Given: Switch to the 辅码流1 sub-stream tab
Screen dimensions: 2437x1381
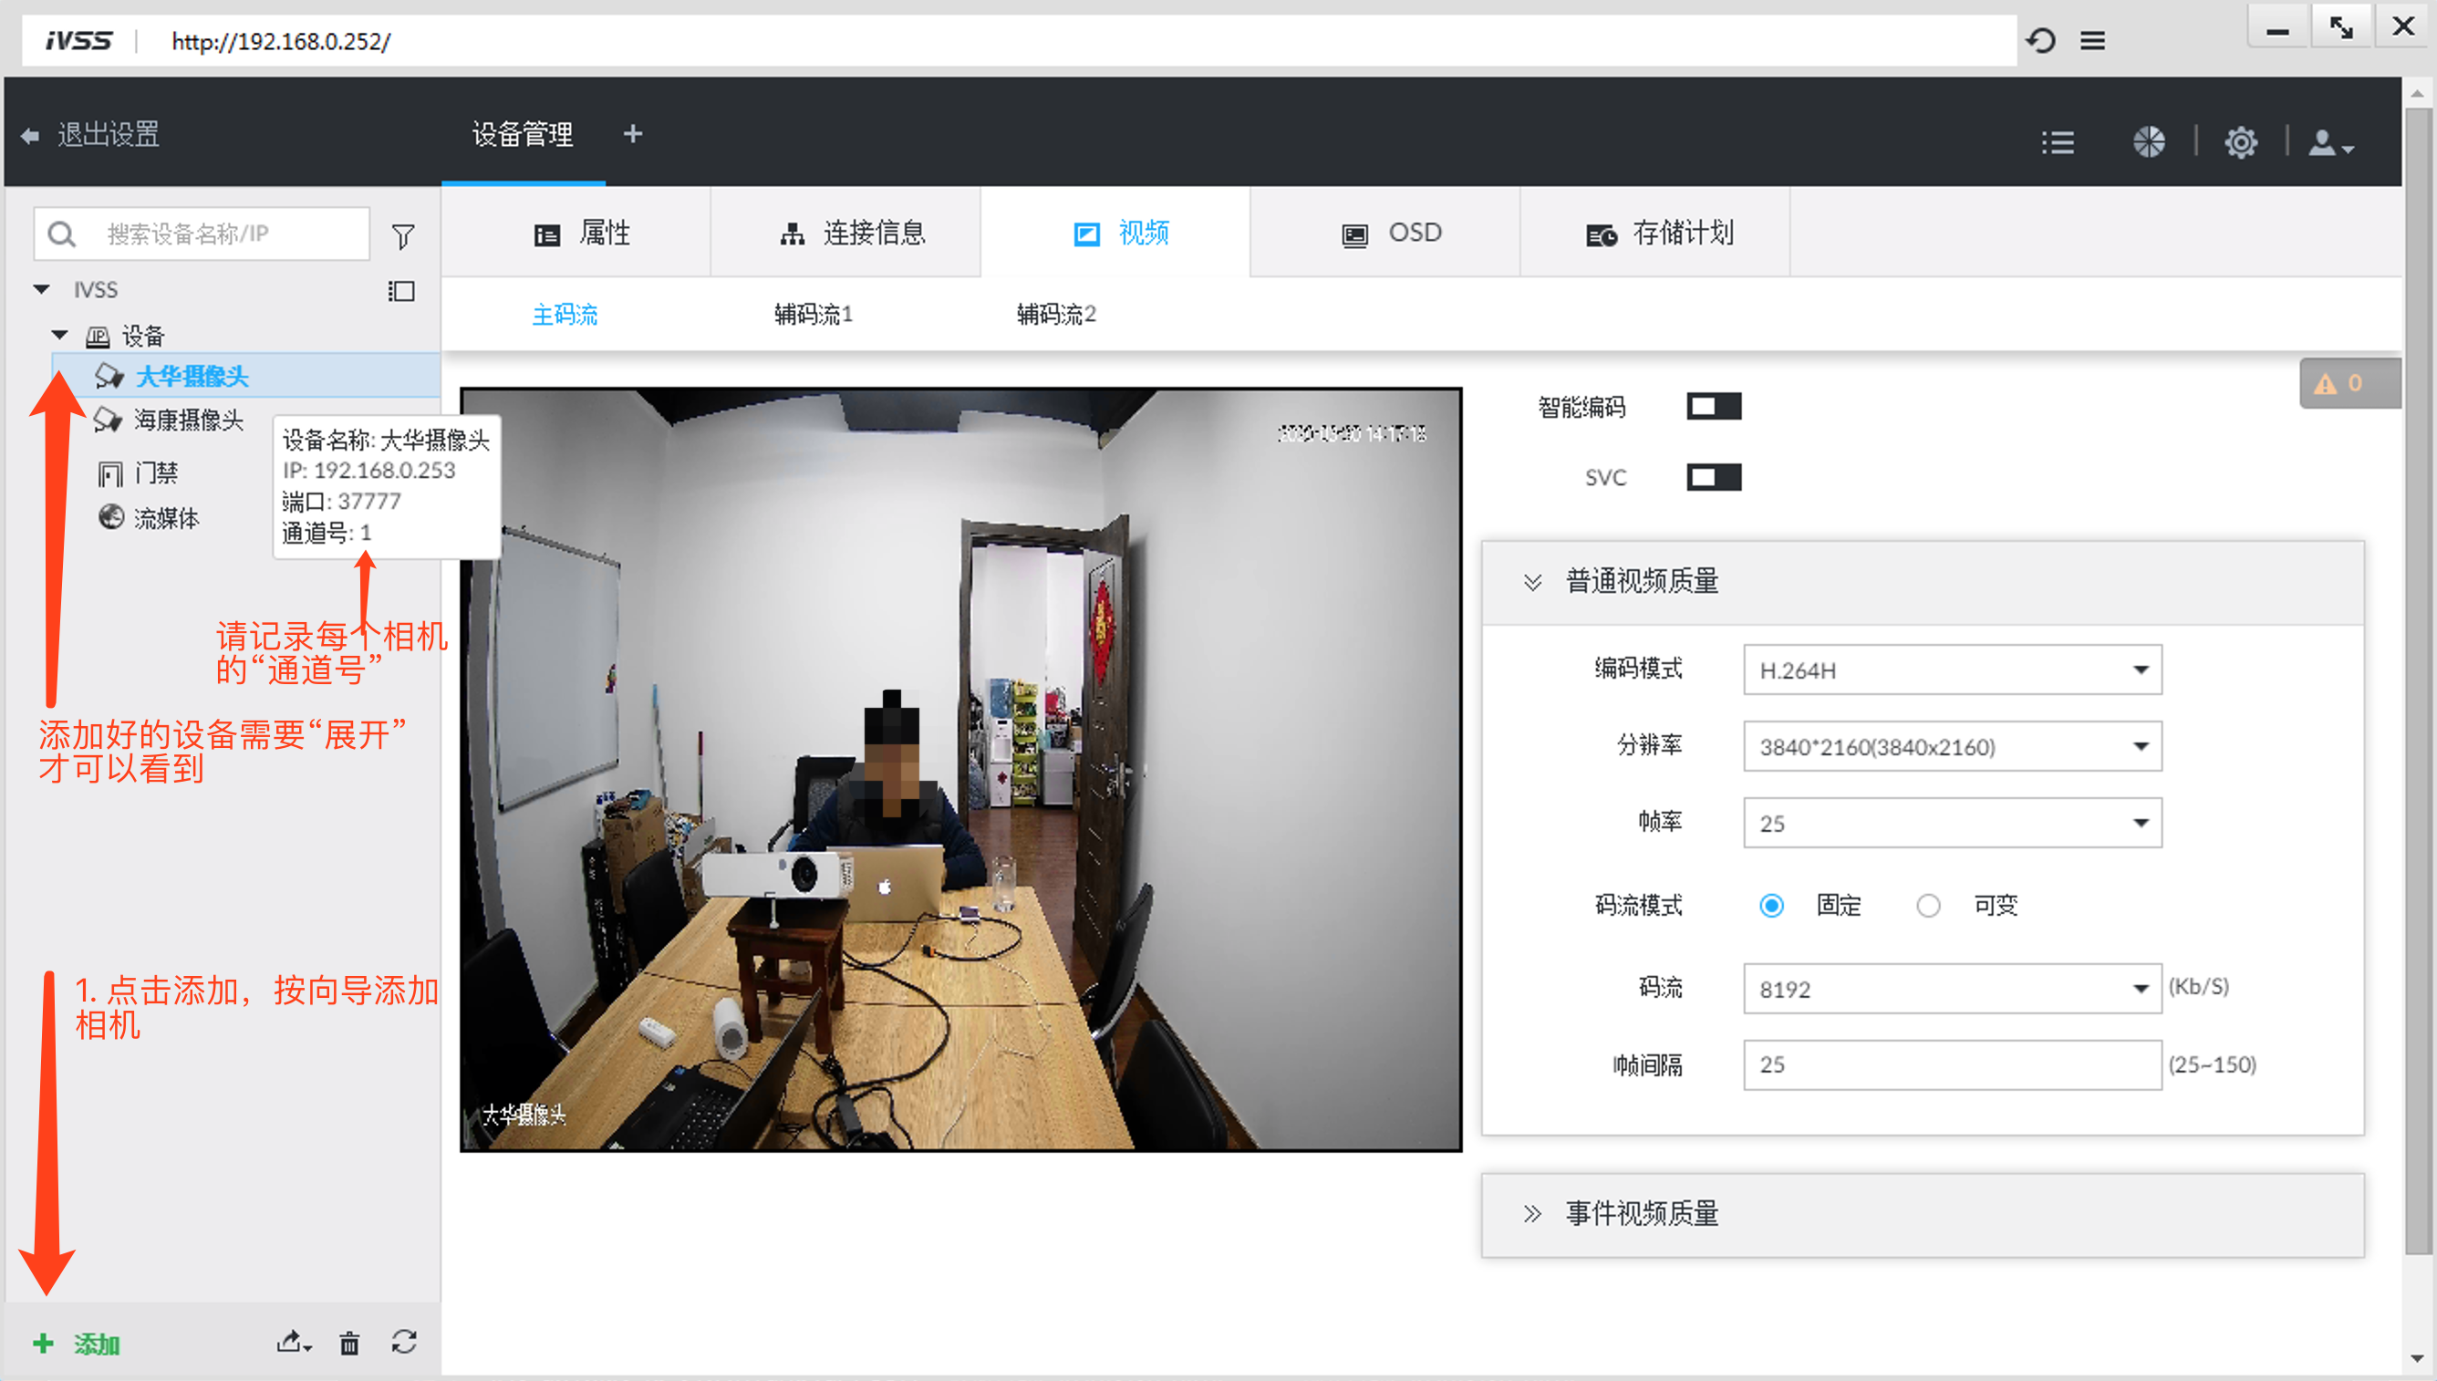Looking at the screenshot, I should [x=813, y=314].
